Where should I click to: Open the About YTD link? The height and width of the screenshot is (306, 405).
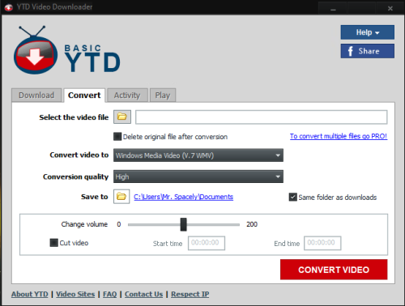tap(30, 294)
